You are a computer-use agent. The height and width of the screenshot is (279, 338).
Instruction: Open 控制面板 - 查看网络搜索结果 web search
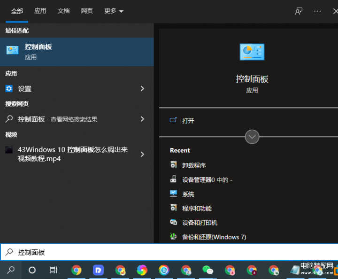click(69, 119)
